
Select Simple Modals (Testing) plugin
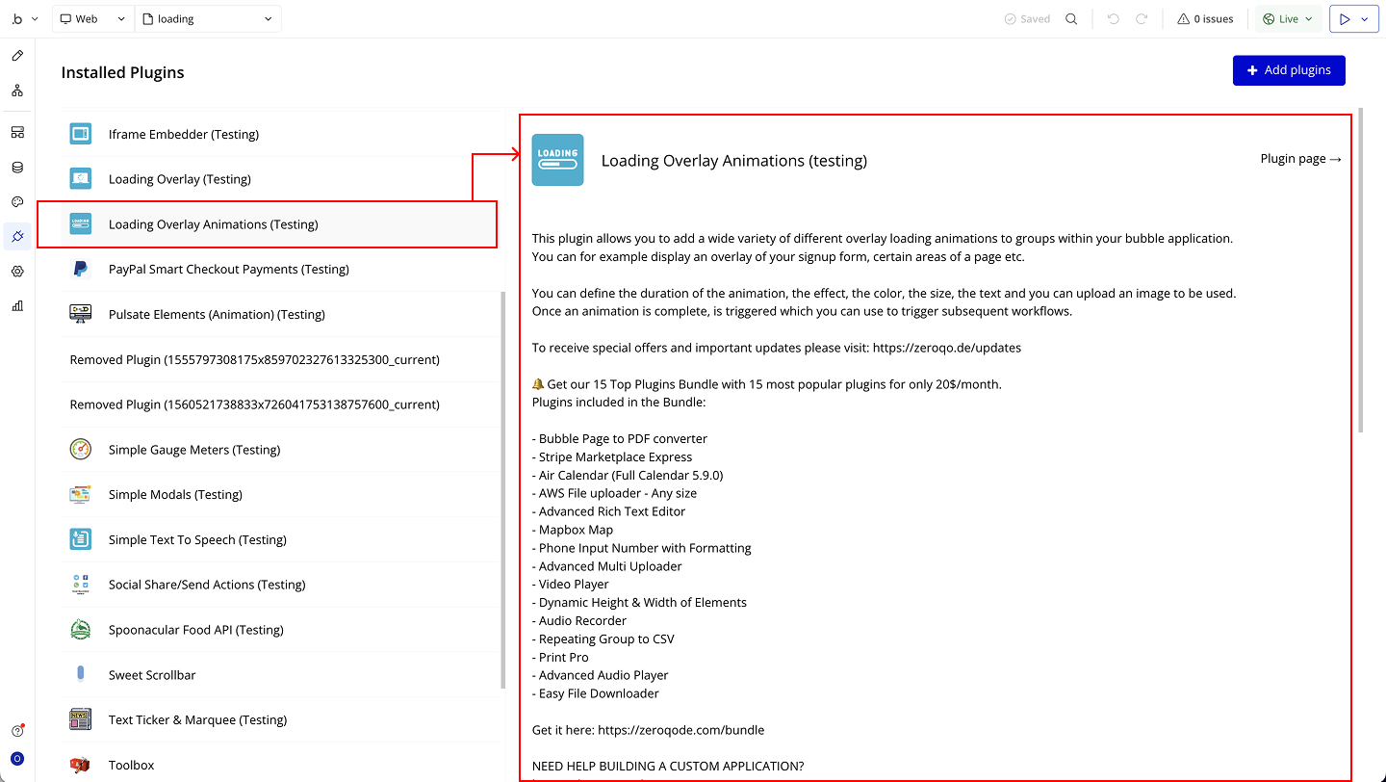[x=283, y=494]
